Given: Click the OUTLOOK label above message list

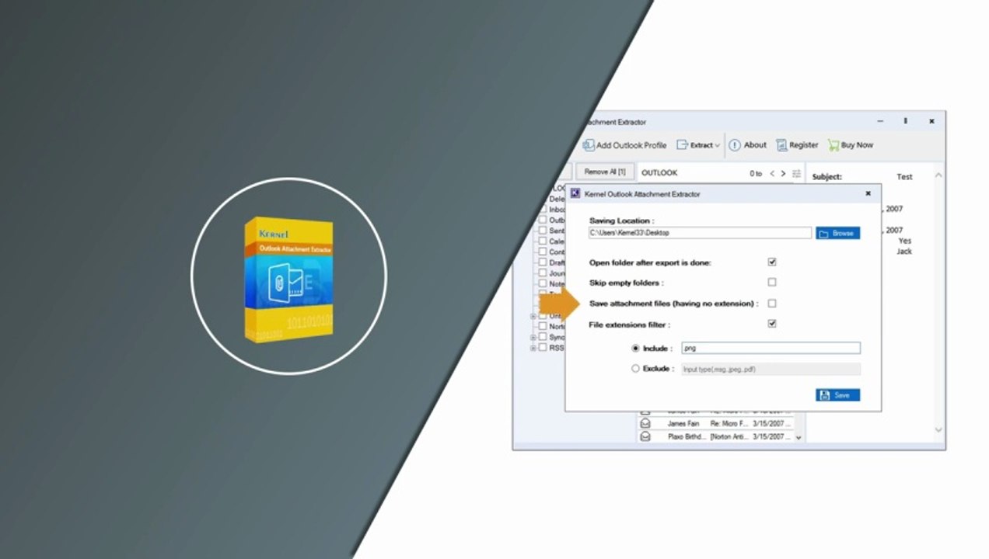Looking at the screenshot, I should tap(659, 173).
